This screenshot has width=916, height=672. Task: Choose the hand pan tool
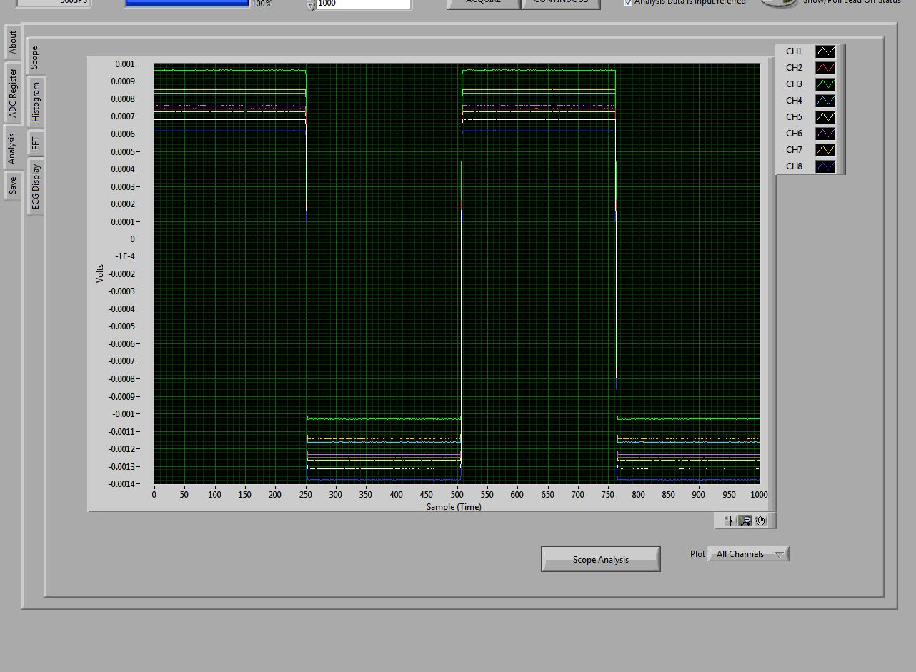click(x=760, y=521)
